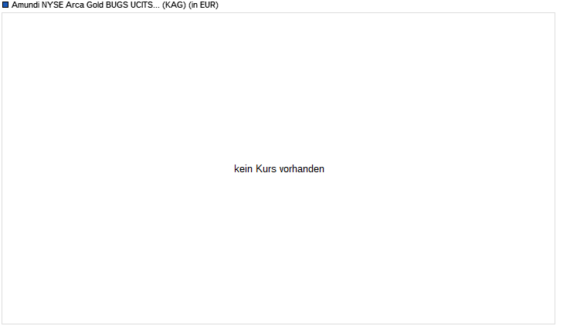Click 'BUGS' in the legend title
Viewport: 587px width, 336px height.
pyautogui.click(x=117, y=5)
